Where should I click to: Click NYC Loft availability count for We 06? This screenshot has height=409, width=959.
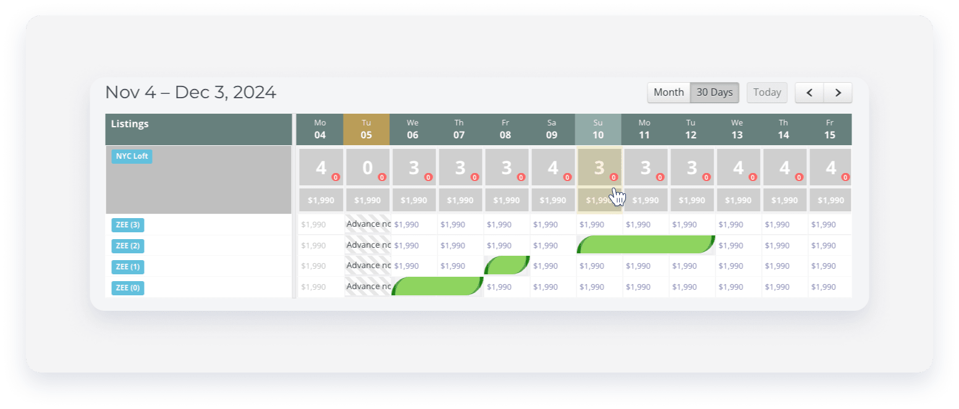[414, 167]
